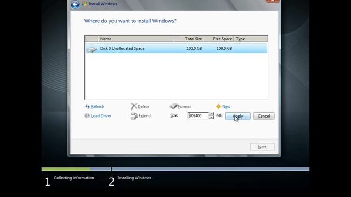Click the Refresh arrows icon

87,106
